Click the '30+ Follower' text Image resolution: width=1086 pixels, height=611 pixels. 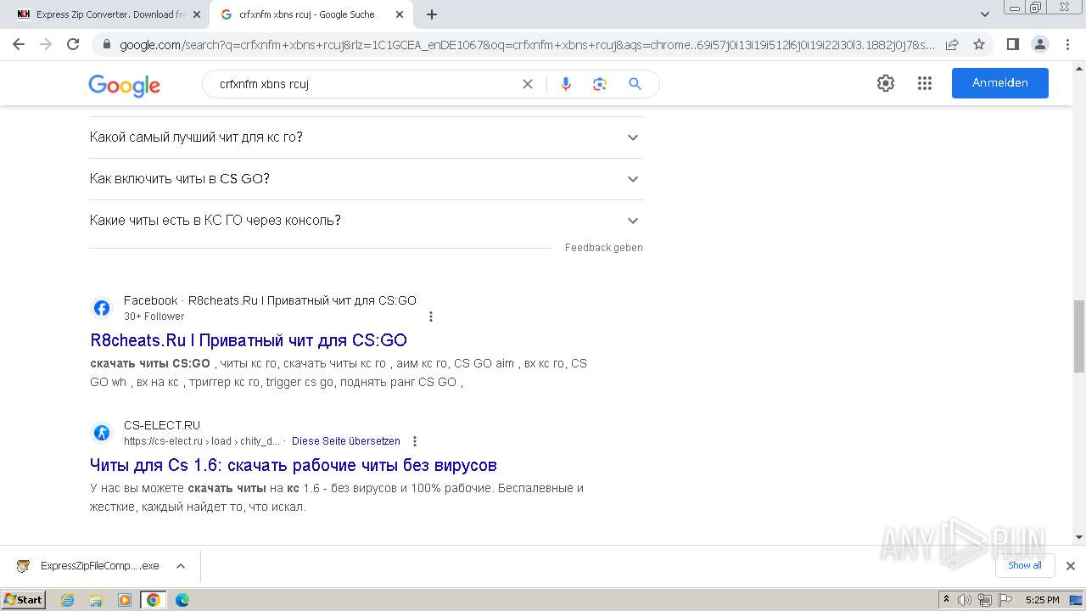coord(154,317)
